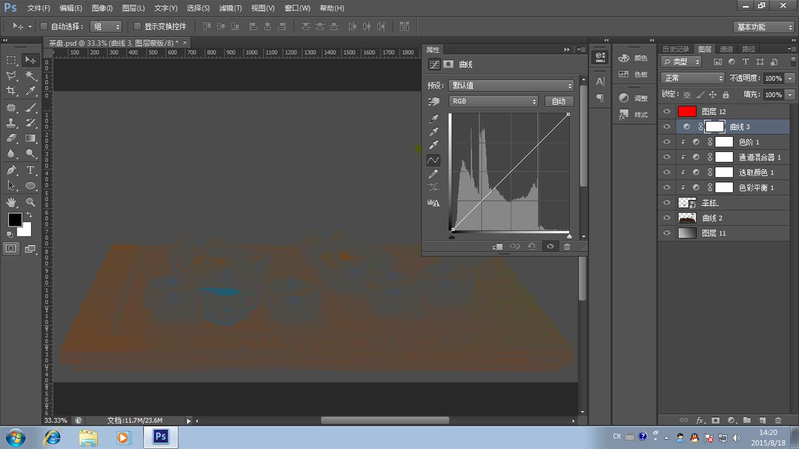Hide the 色阶 1 layer
The height and width of the screenshot is (449, 799).
(x=666, y=142)
